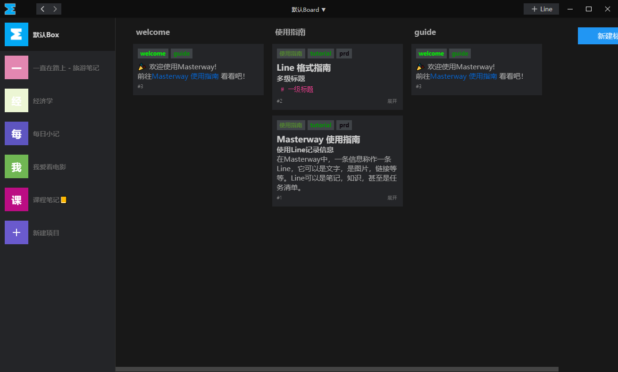This screenshot has width=618, height=372.
Task: Select the 我爱看电影 project label
Action: [x=50, y=167]
